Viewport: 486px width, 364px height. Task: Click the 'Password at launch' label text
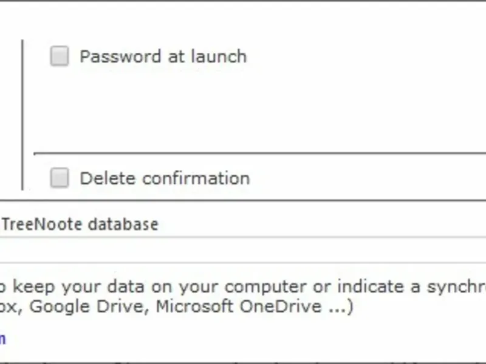[x=163, y=56]
